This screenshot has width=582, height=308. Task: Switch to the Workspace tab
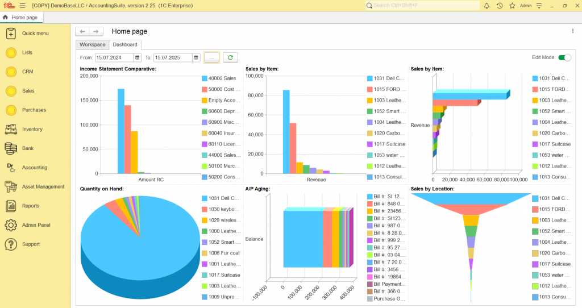coord(92,44)
